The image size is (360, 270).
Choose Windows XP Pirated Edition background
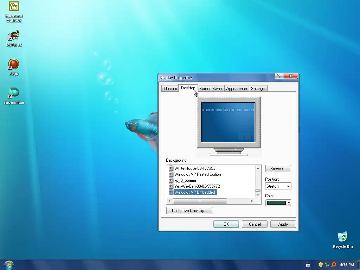tap(198, 174)
